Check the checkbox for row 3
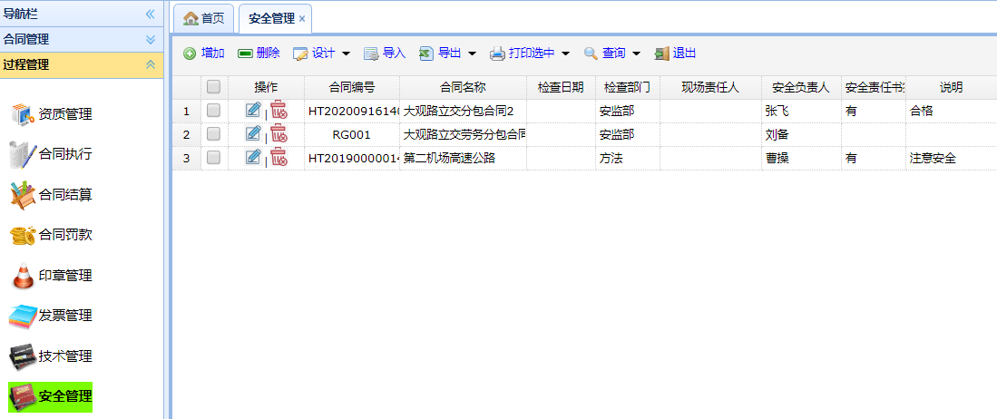The height and width of the screenshot is (419, 997). (214, 158)
